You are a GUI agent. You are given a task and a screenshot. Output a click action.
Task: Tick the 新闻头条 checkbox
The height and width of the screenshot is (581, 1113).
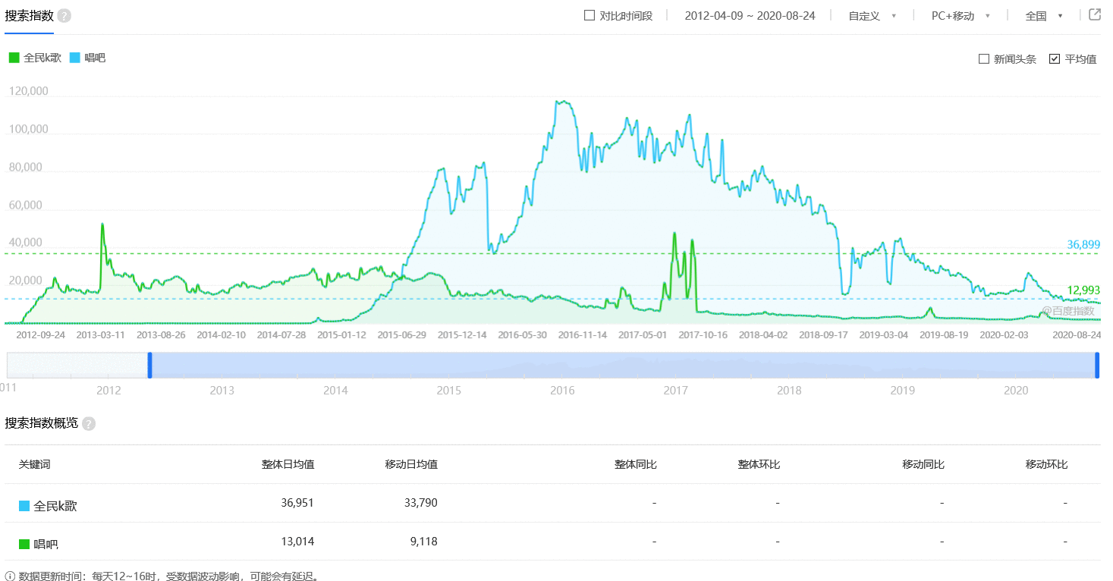(984, 58)
